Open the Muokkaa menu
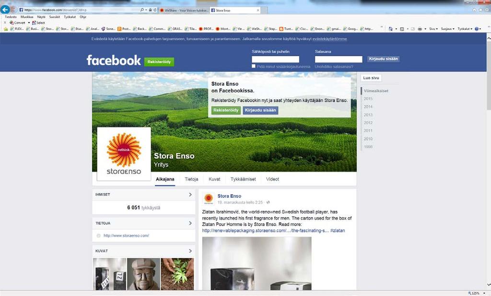This screenshot has width=491, height=296. [27, 17]
